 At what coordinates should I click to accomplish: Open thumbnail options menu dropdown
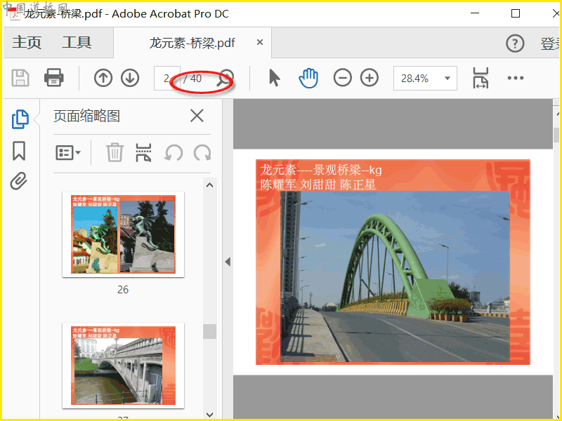coord(68,153)
